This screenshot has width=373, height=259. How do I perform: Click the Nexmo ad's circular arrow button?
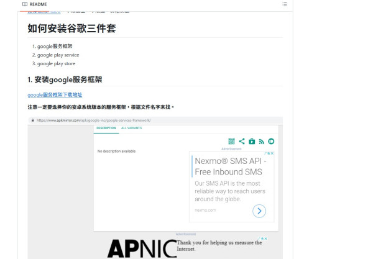tap(259, 211)
